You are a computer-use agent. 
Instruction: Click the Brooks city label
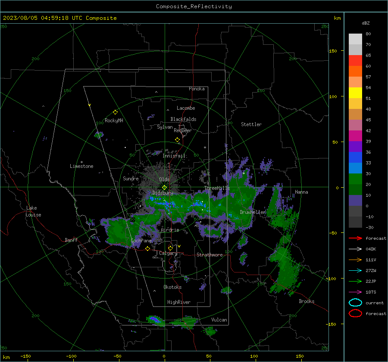click(307, 301)
